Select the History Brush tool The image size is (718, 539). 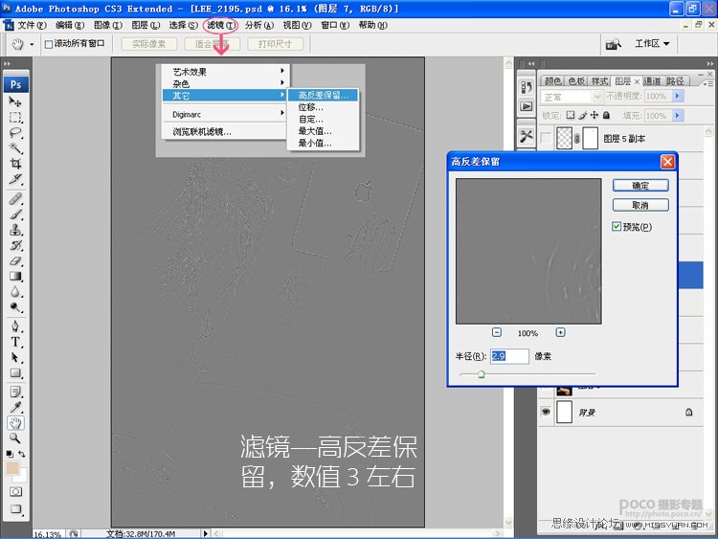click(x=15, y=245)
